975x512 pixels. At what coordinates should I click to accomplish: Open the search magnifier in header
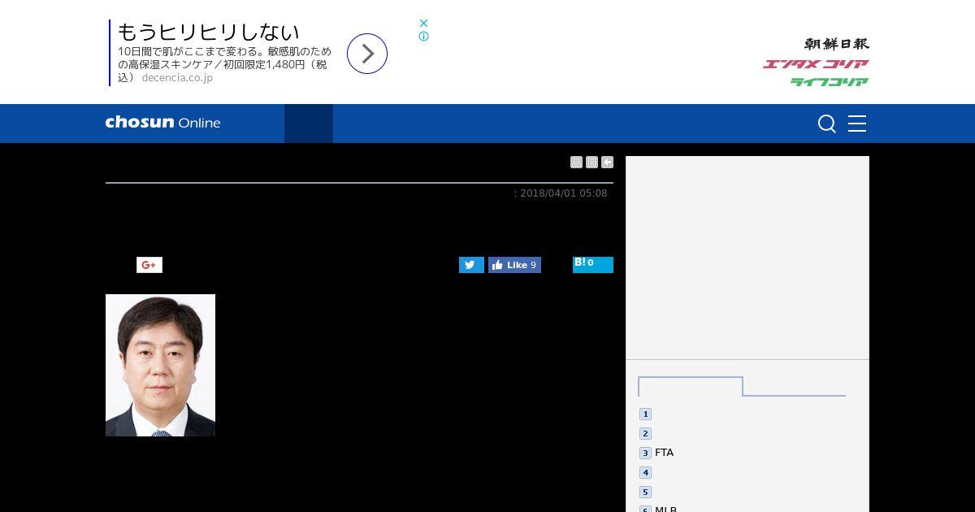point(826,124)
